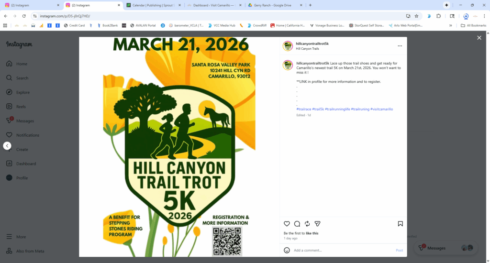Viewport: 490px width, 263px height.
Task: Bookmark this page with star icon
Action: [x=416, y=16]
